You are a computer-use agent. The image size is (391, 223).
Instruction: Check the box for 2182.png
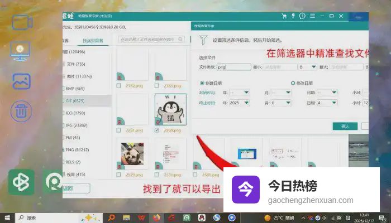pos(118,86)
